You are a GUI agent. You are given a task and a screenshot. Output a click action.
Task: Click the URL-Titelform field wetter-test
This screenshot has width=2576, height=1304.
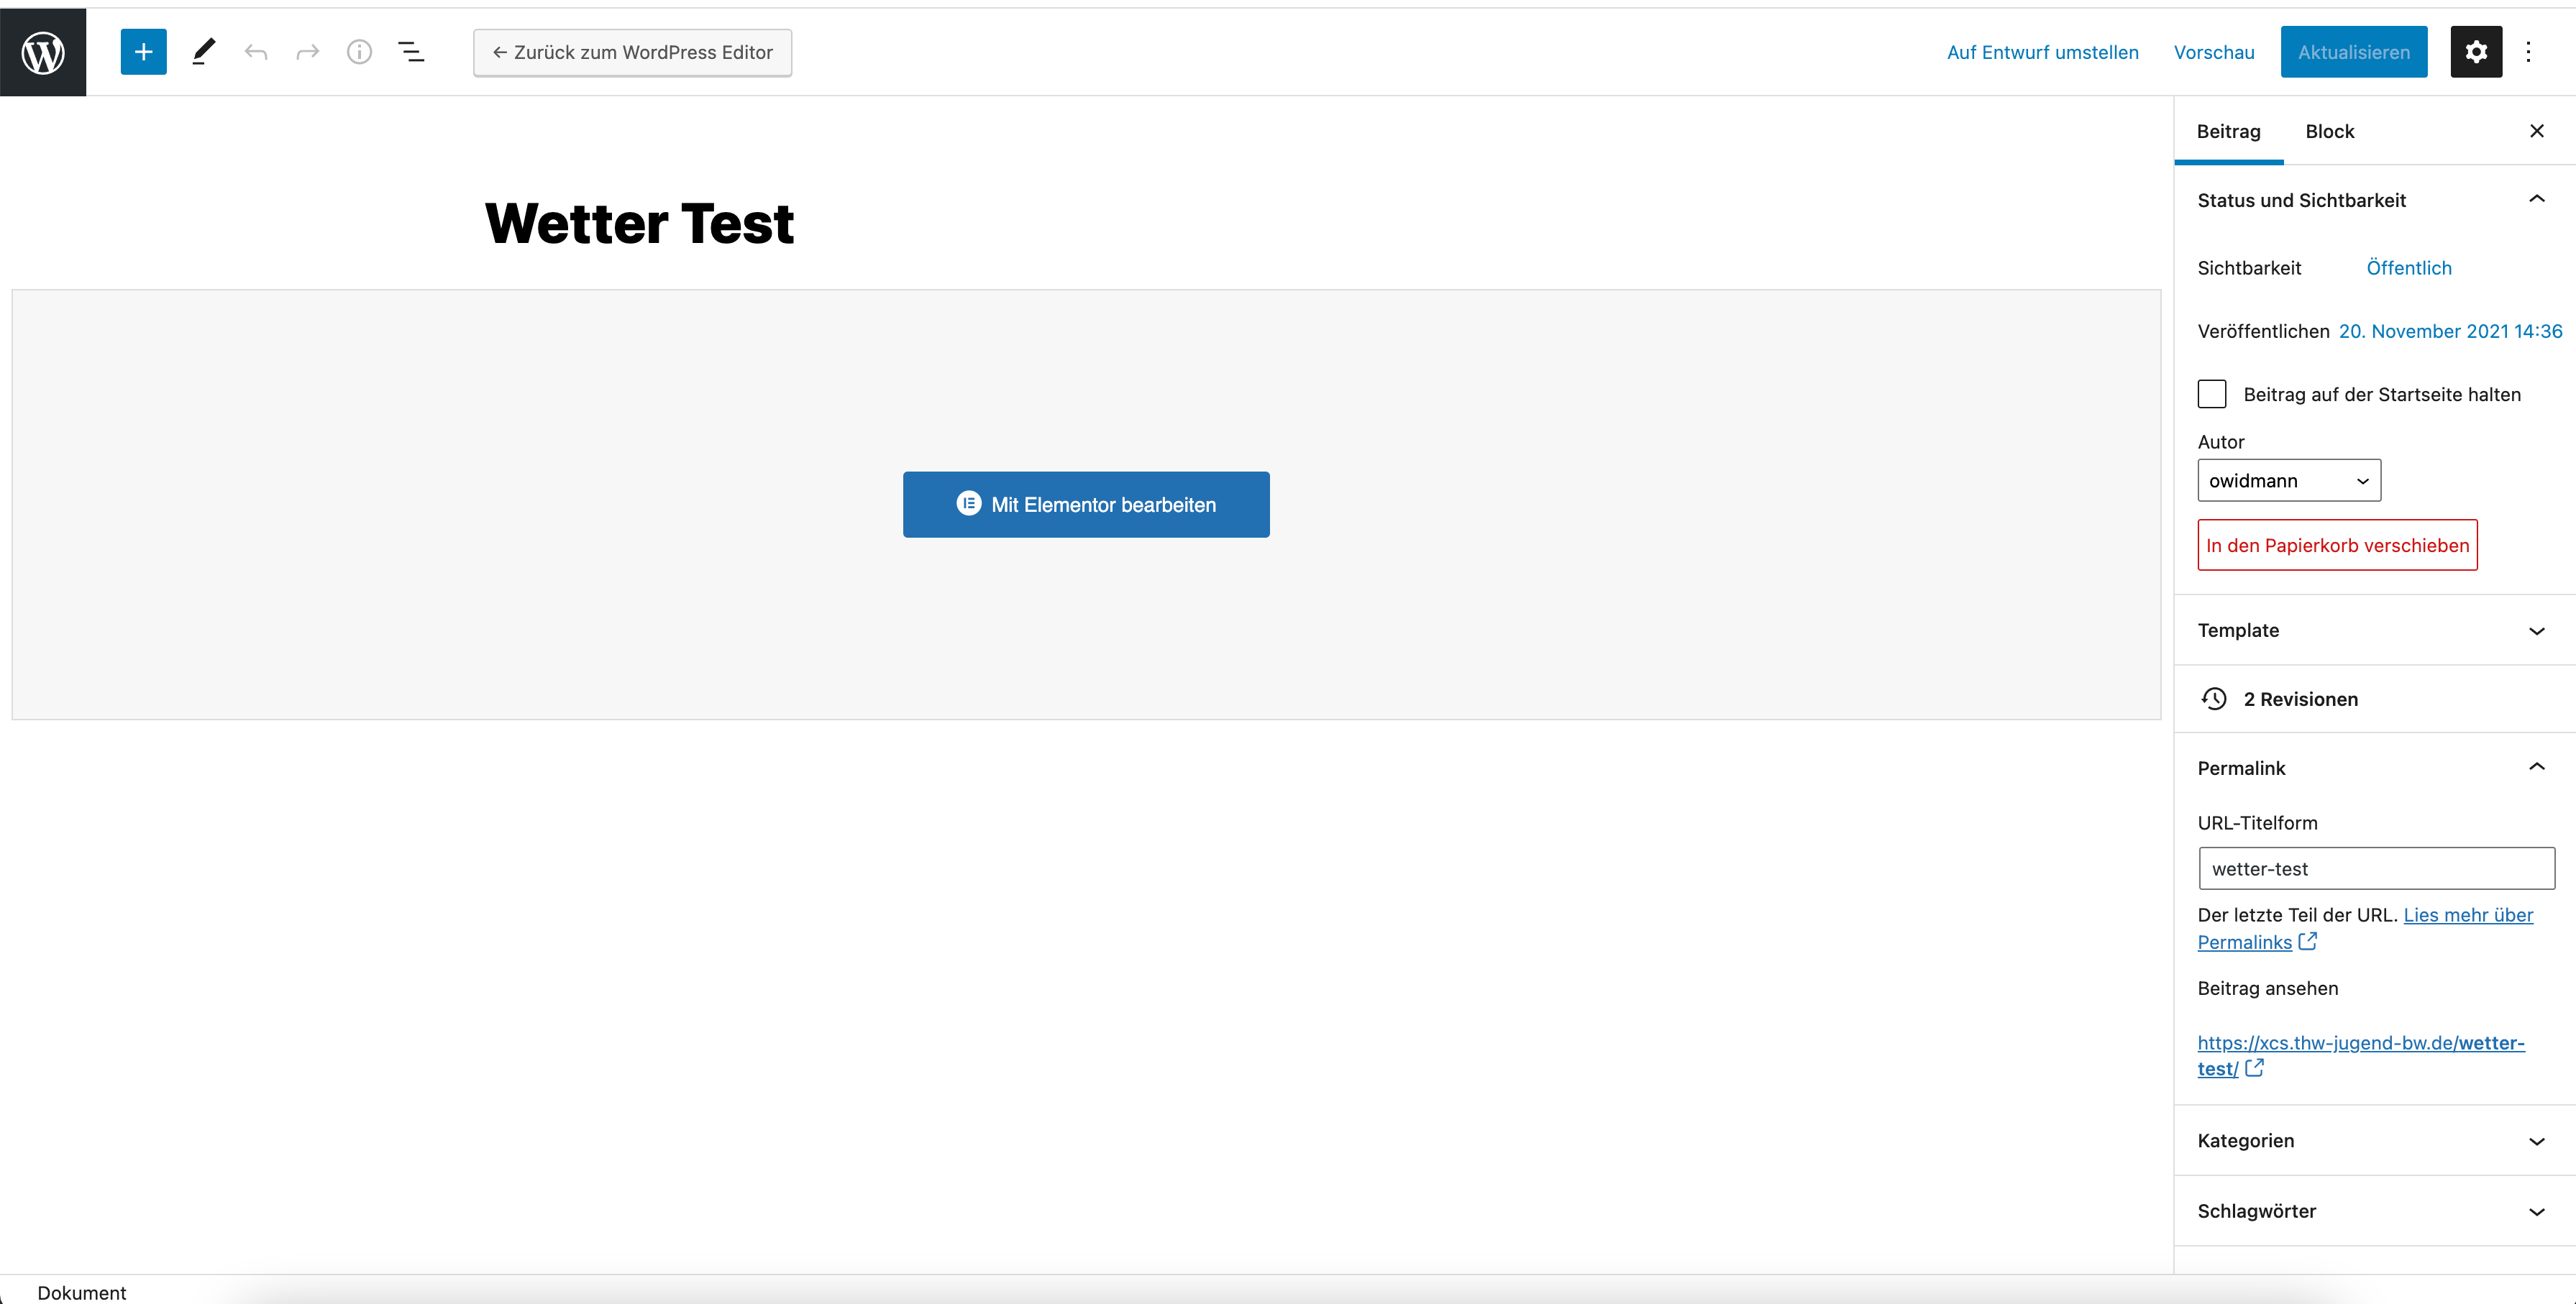pos(2376,868)
